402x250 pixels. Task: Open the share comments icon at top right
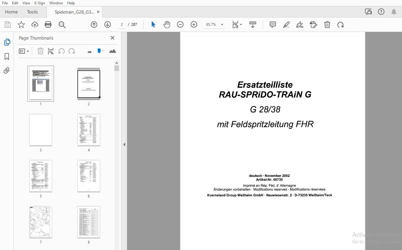368,12
